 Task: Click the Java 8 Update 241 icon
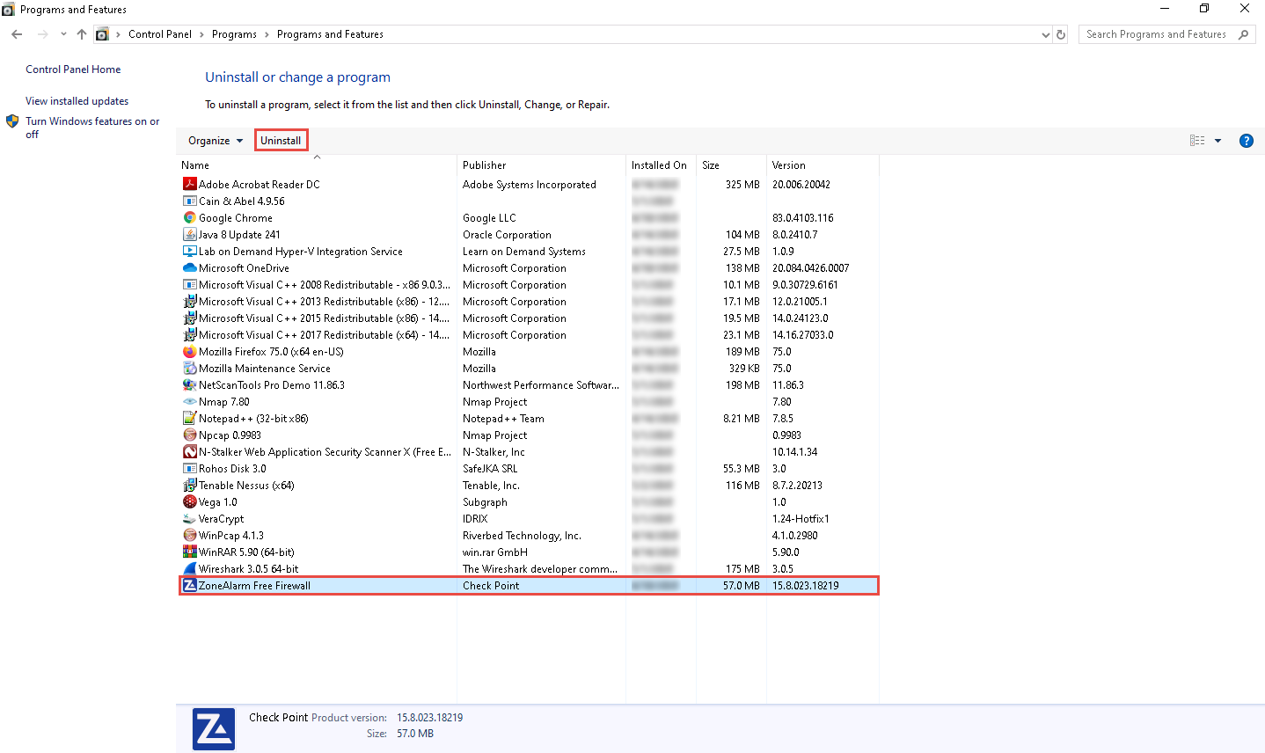tap(189, 234)
